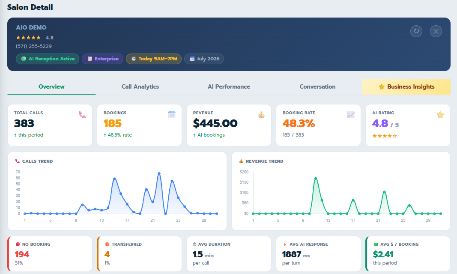Click the orange star row in AI Rating card
The width and height of the screenshot is (457, 274).
(385, 136)
